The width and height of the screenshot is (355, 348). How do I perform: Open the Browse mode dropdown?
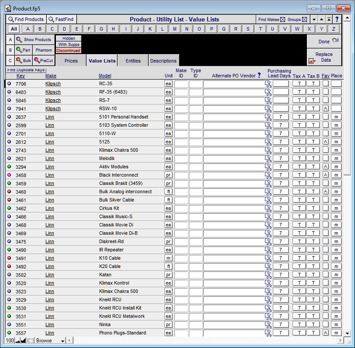tap(50, 341)
